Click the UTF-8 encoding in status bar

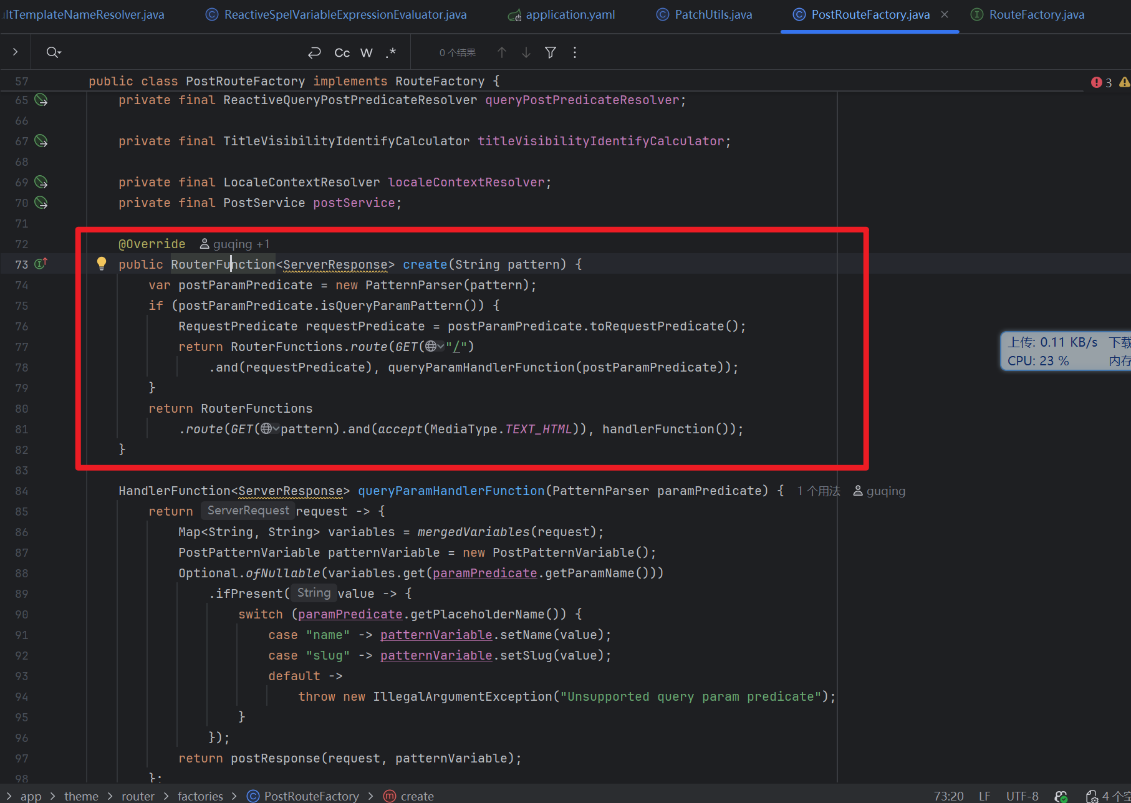pyautogui.click(x=1022, y=796)
